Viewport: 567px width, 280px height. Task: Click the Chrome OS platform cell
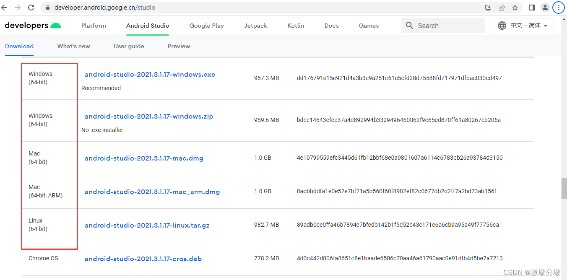click(x=43, y=258)
